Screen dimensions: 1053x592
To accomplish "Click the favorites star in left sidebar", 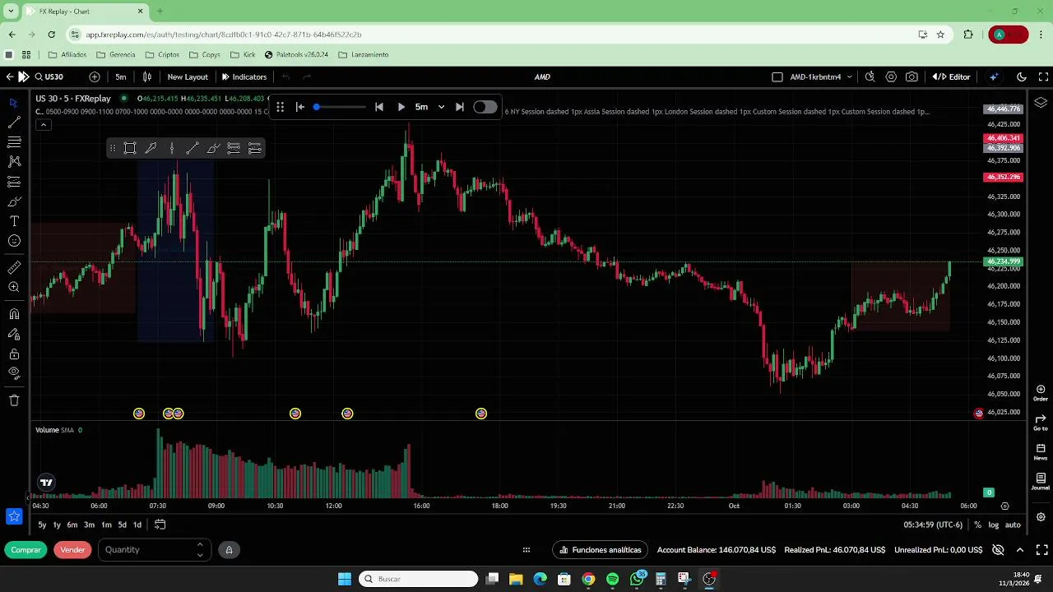I will 14,516.
